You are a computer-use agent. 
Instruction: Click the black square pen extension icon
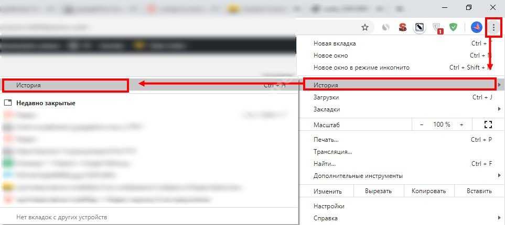coord(419,27)
